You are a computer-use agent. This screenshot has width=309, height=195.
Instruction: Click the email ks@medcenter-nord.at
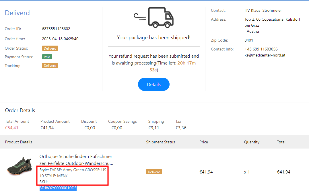coord(265,55)
